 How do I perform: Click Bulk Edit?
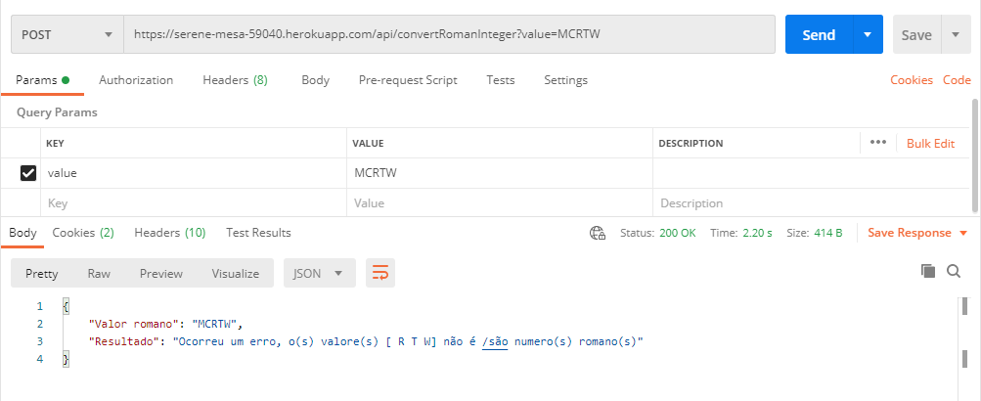(930, 143)
